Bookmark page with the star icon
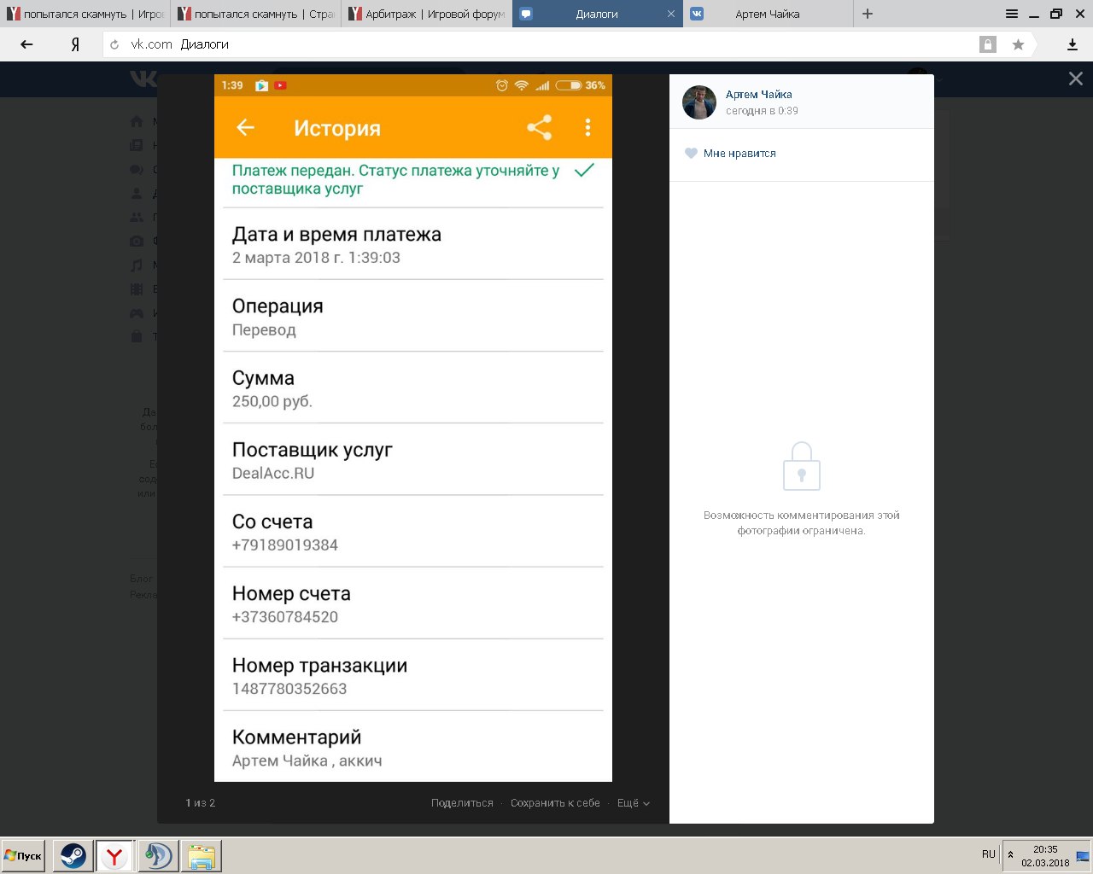Screen dimensions: 1093x874 [1018, 44]
